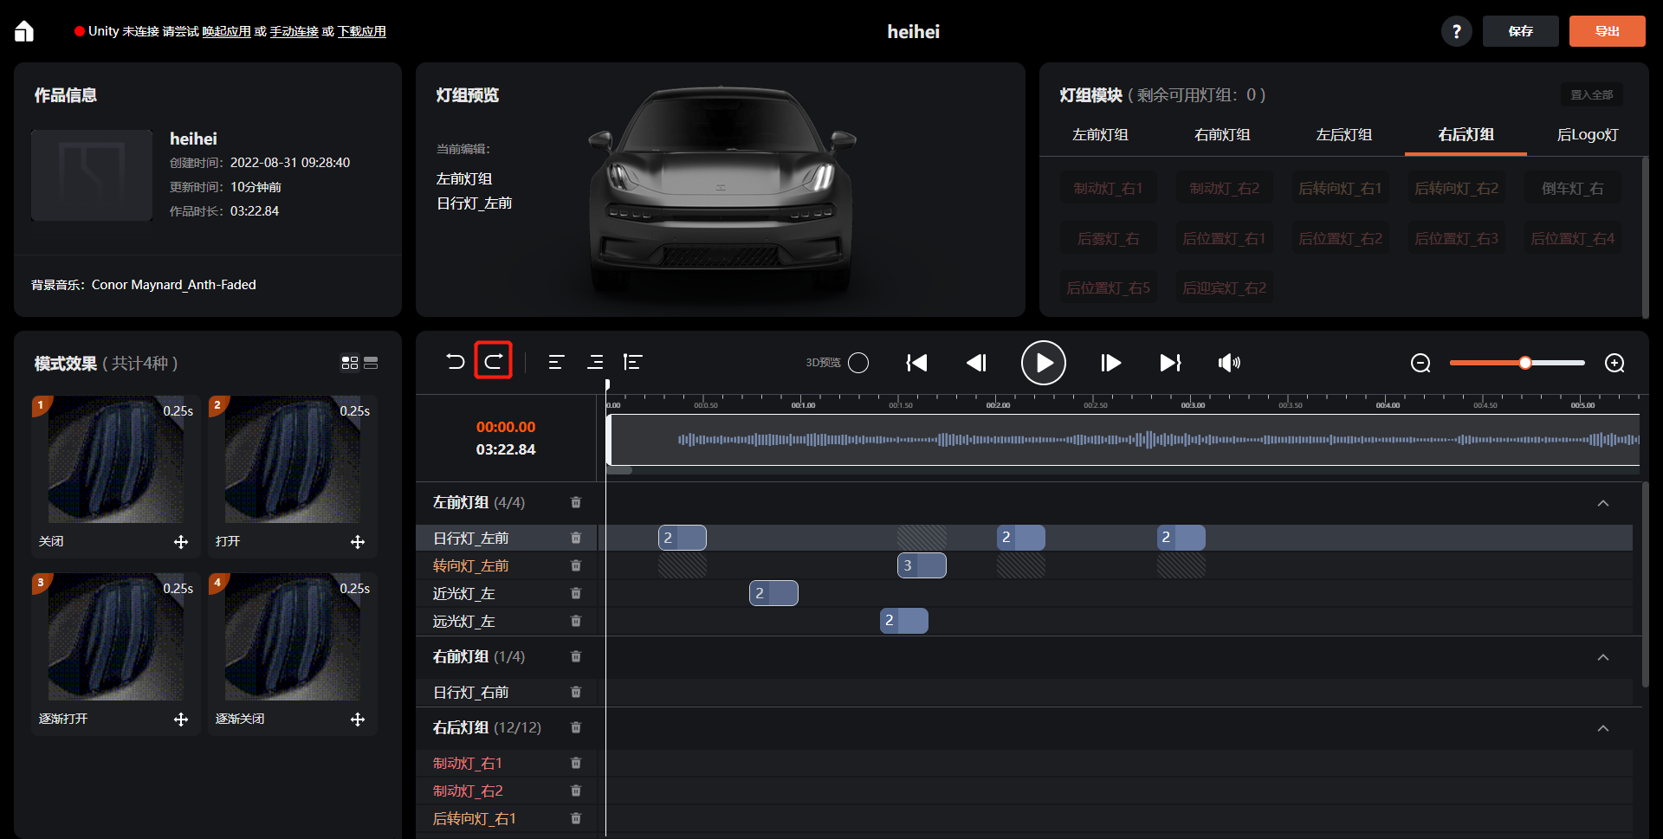
Task: Delete the 转向灯_左前 track
Action: [576, 565]
